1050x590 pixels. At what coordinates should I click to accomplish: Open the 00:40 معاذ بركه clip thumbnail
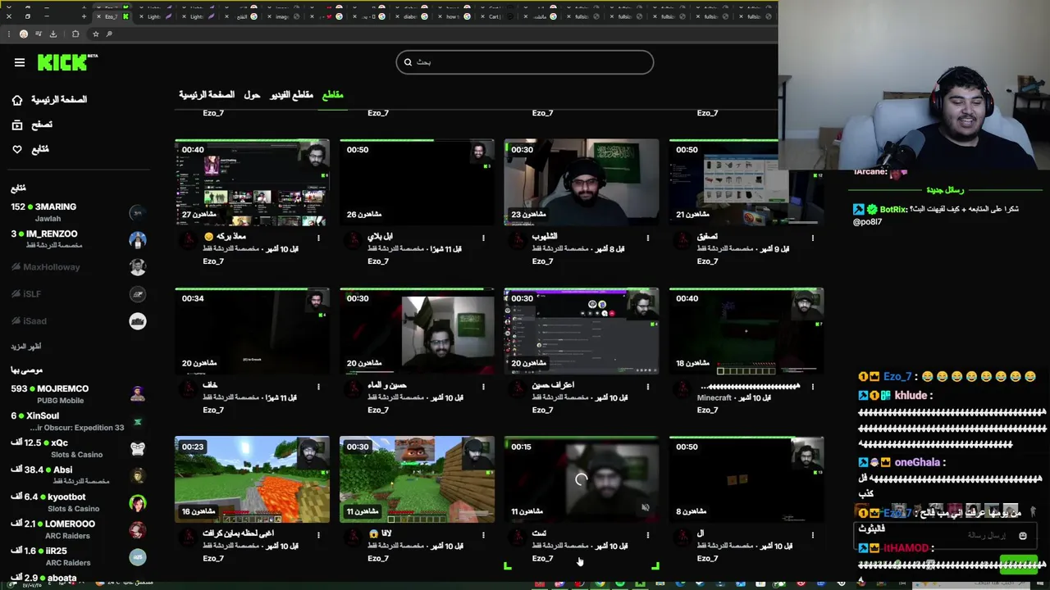252,182
